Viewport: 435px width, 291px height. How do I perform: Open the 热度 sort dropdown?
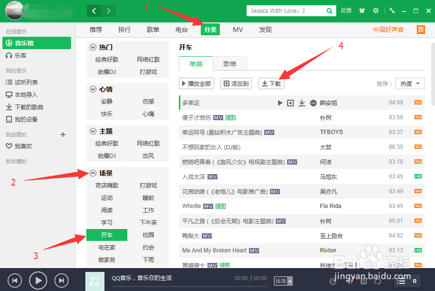(x=410, y=83)
